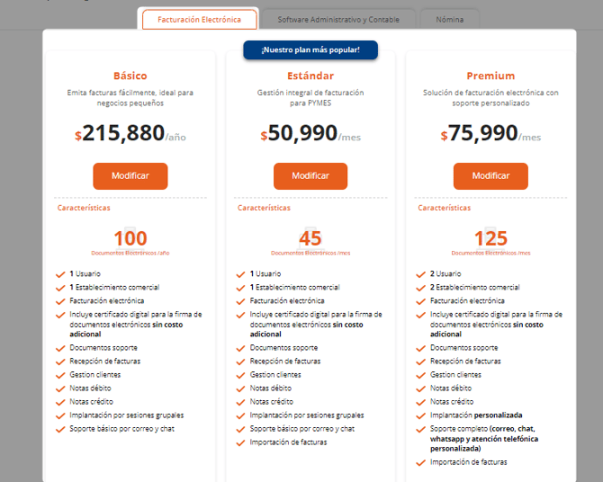This screenshot has width=603, height=482.
Task: Click the Premium plan title
Action: point(490,76)
